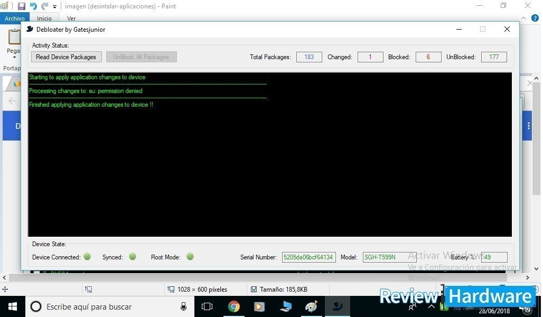Click the down arrow of Paint's vertical scrollbar
Image resolution: width=543 pixels, height=317 pixels.
[537, 269]
